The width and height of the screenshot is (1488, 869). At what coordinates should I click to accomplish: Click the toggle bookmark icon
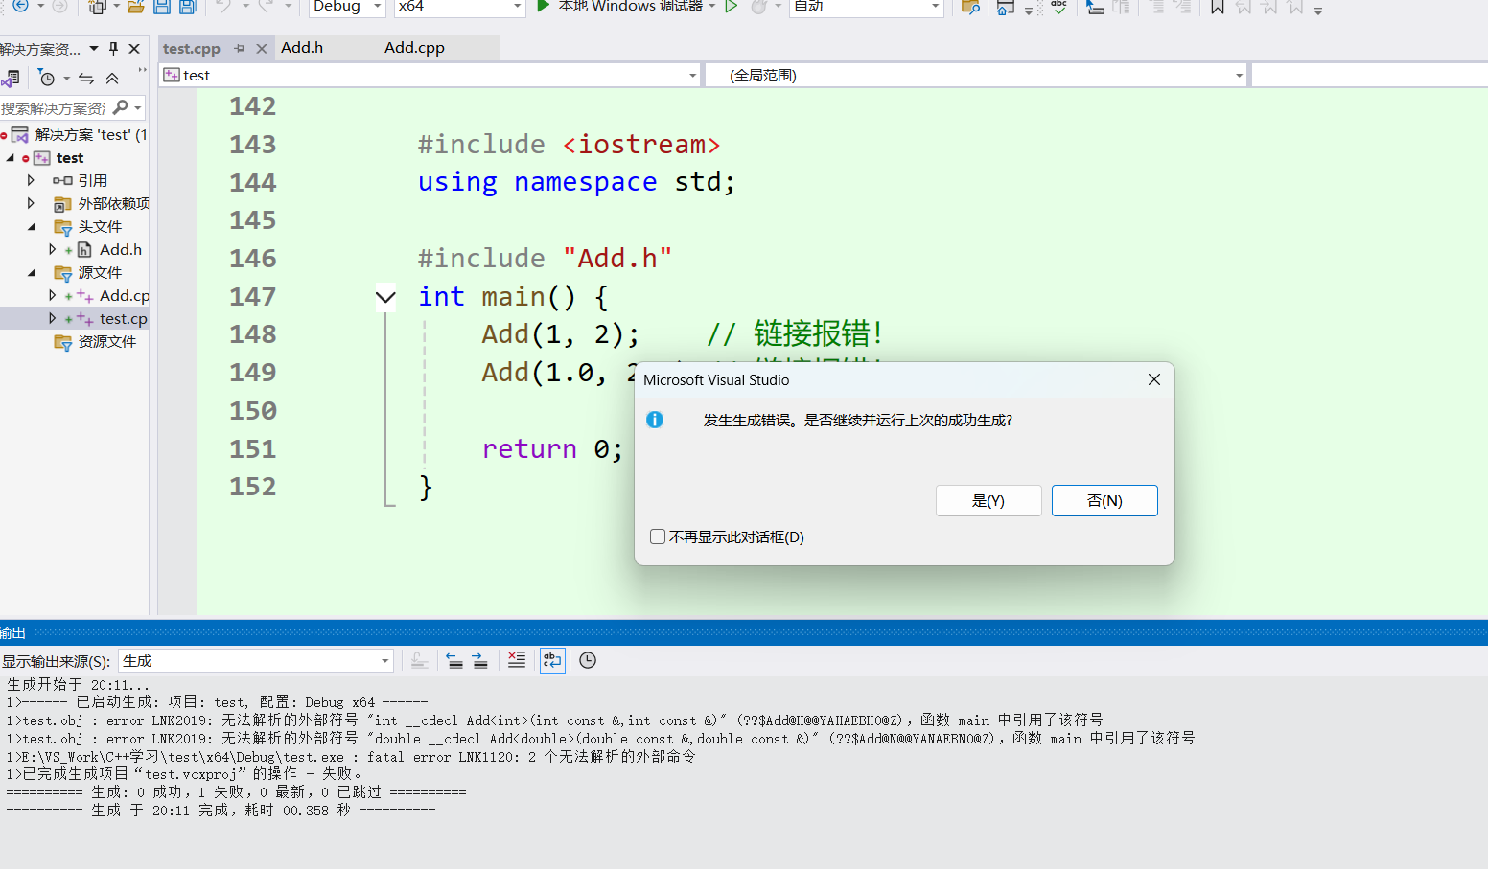pos(1217,7)
